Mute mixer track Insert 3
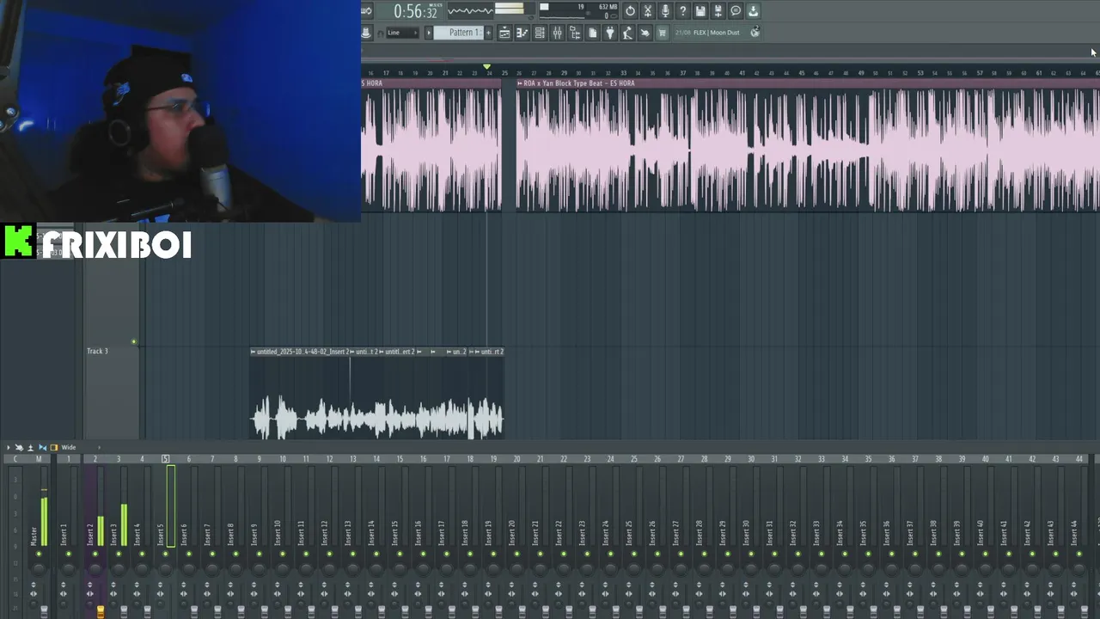1100x619 pixels. 119,554
